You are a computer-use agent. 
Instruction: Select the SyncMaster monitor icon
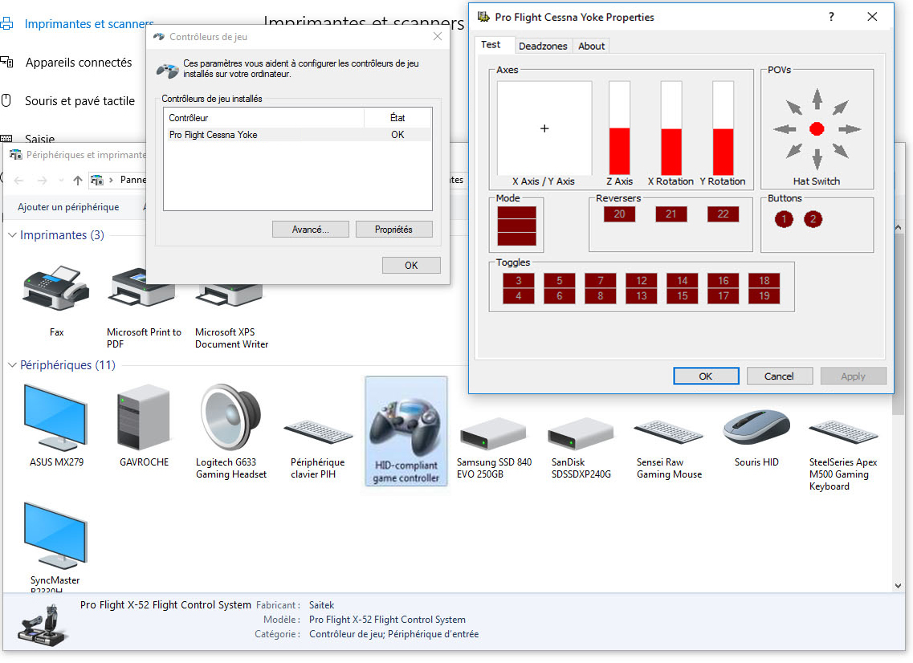coord(56,535)
